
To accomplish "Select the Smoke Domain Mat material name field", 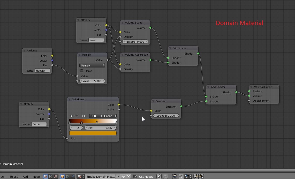I will [100, 176].
